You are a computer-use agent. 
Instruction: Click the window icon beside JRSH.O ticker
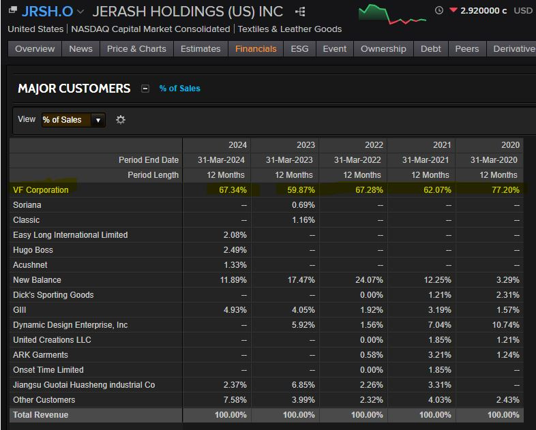click(x=13, y=10)
